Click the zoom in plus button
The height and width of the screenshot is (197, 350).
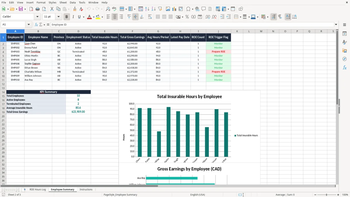(x=338, y=195)
